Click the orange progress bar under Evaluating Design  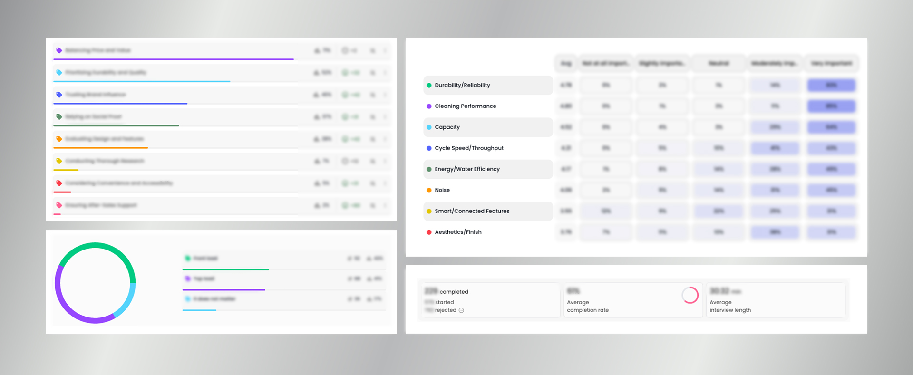(100, 148)
